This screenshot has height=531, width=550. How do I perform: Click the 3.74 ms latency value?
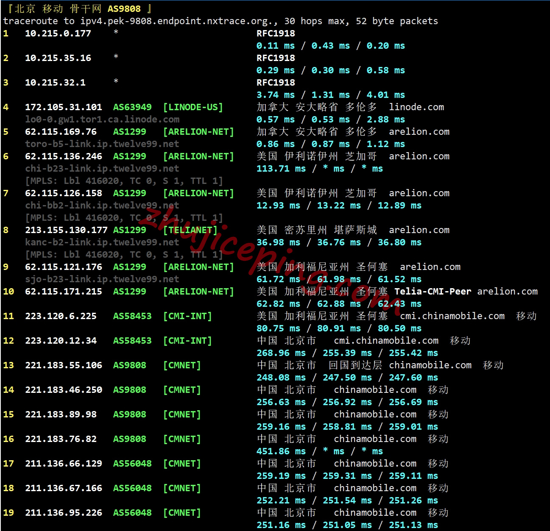click(276, 95)
